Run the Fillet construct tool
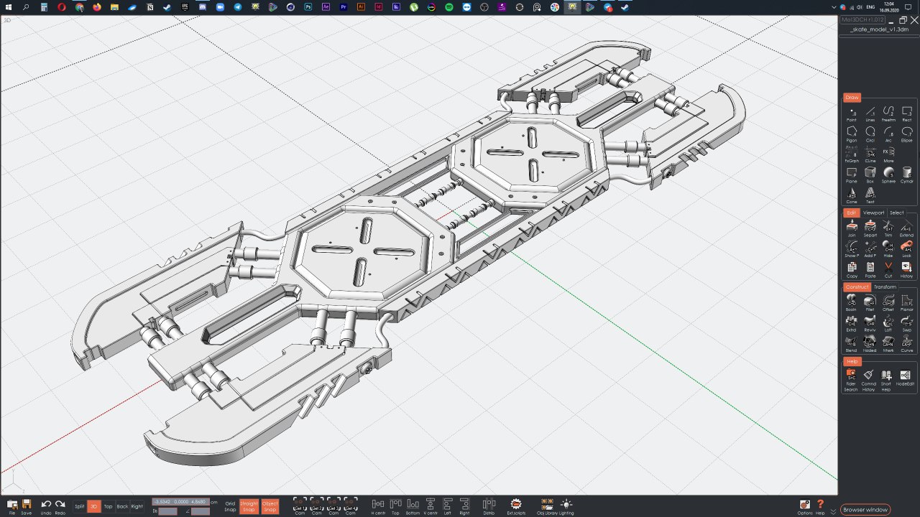This screenshot has height=517, width=920. coord(870,302)
